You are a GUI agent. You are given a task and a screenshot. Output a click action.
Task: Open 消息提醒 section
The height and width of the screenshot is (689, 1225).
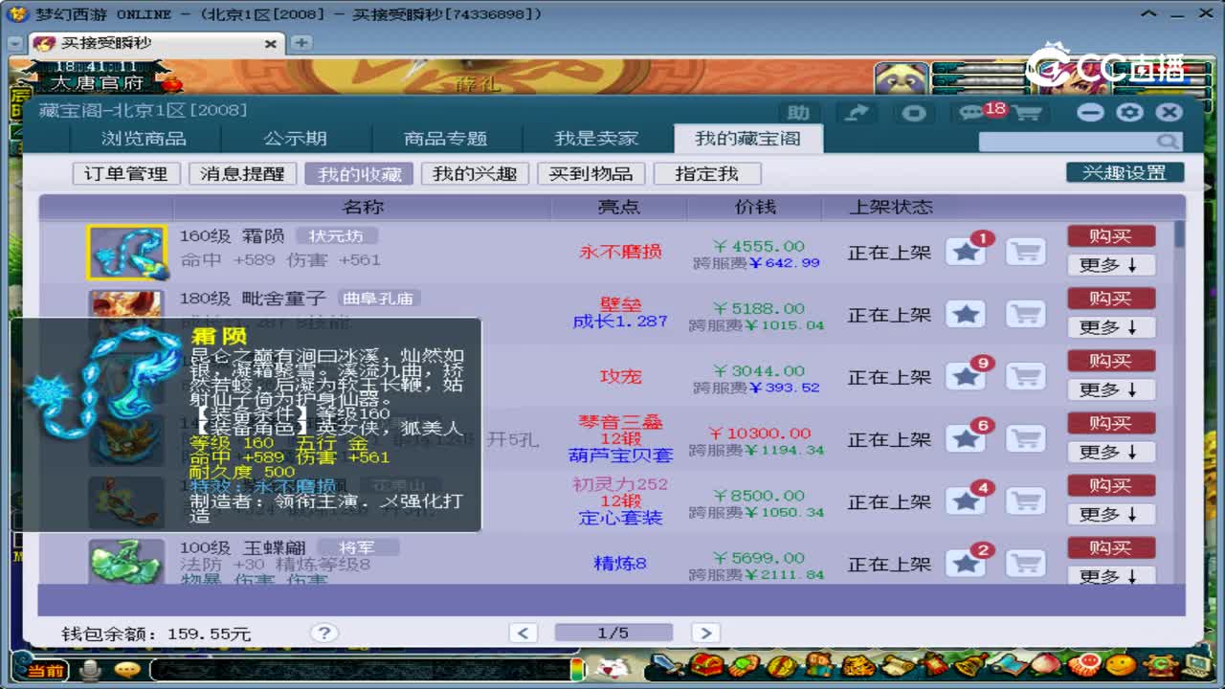243,174
